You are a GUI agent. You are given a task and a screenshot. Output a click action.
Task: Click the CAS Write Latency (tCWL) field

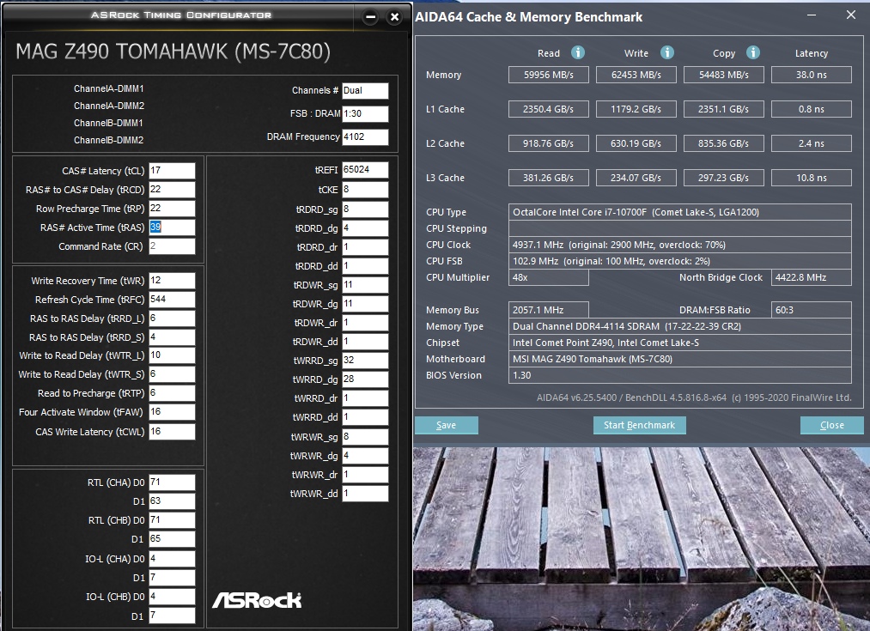click(x=172, y=431)
